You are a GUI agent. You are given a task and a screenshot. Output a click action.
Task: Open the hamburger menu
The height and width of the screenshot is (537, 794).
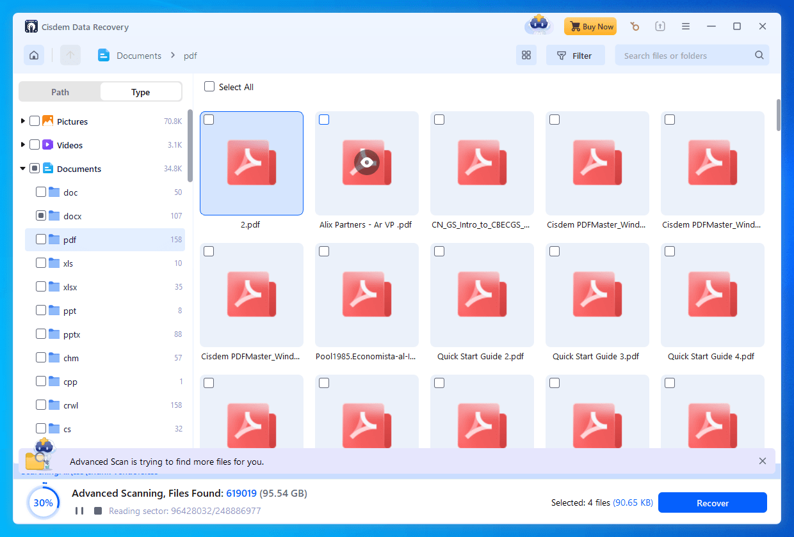pyautogui.click(x=686, y=26)
